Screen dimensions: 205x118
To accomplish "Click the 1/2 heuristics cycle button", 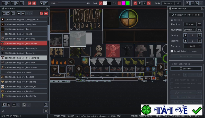I will [x=199, y=30].
